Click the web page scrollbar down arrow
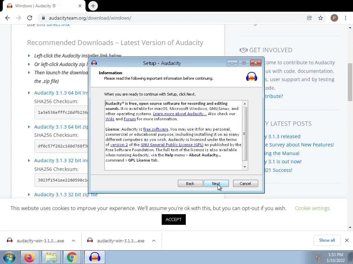The width and height of the screenshot is (353, 264). coord(350,228)
